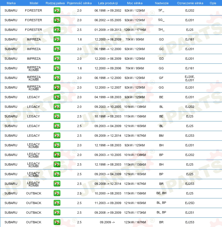Click the fuel icon in Outback BE, BH row
Viewport: 222px width, 227px height.
click(57, 193)
